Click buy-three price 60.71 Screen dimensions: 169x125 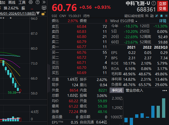point(82,62)
